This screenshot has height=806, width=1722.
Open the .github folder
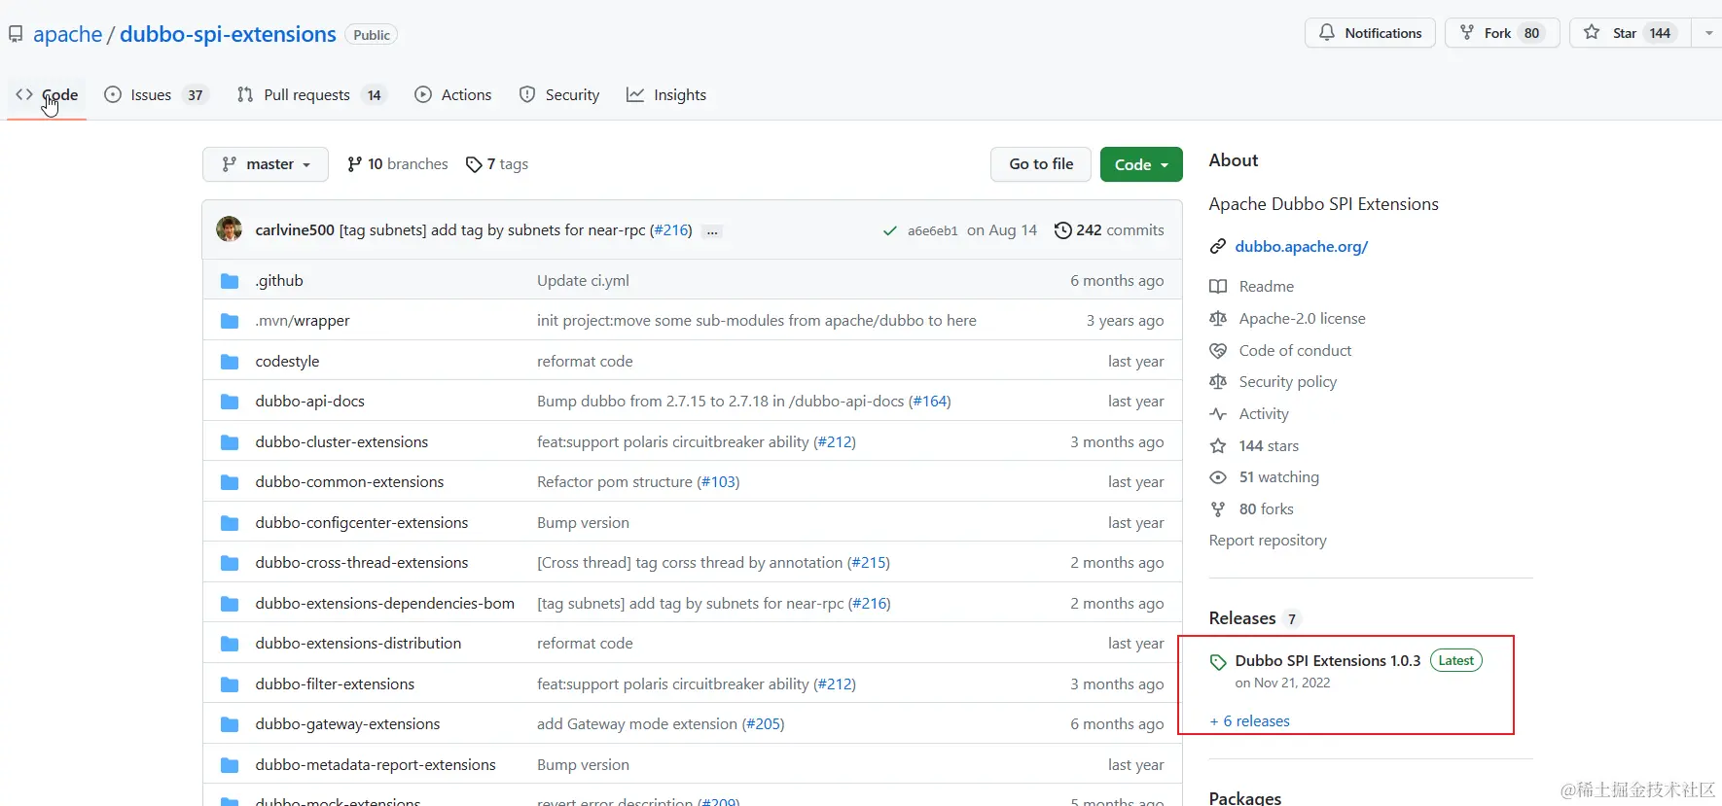click(279, 281)
